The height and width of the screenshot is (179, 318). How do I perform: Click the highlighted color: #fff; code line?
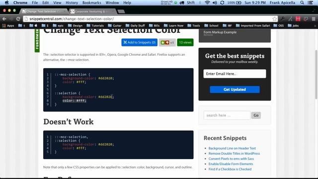(x=74, y=100)
